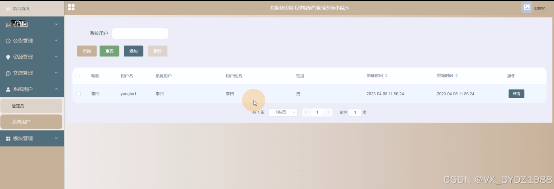Image resolution: width=554 pixels, height=189 pixels.
Task: Click the 昵称 column header
Action: pos(95,76)
